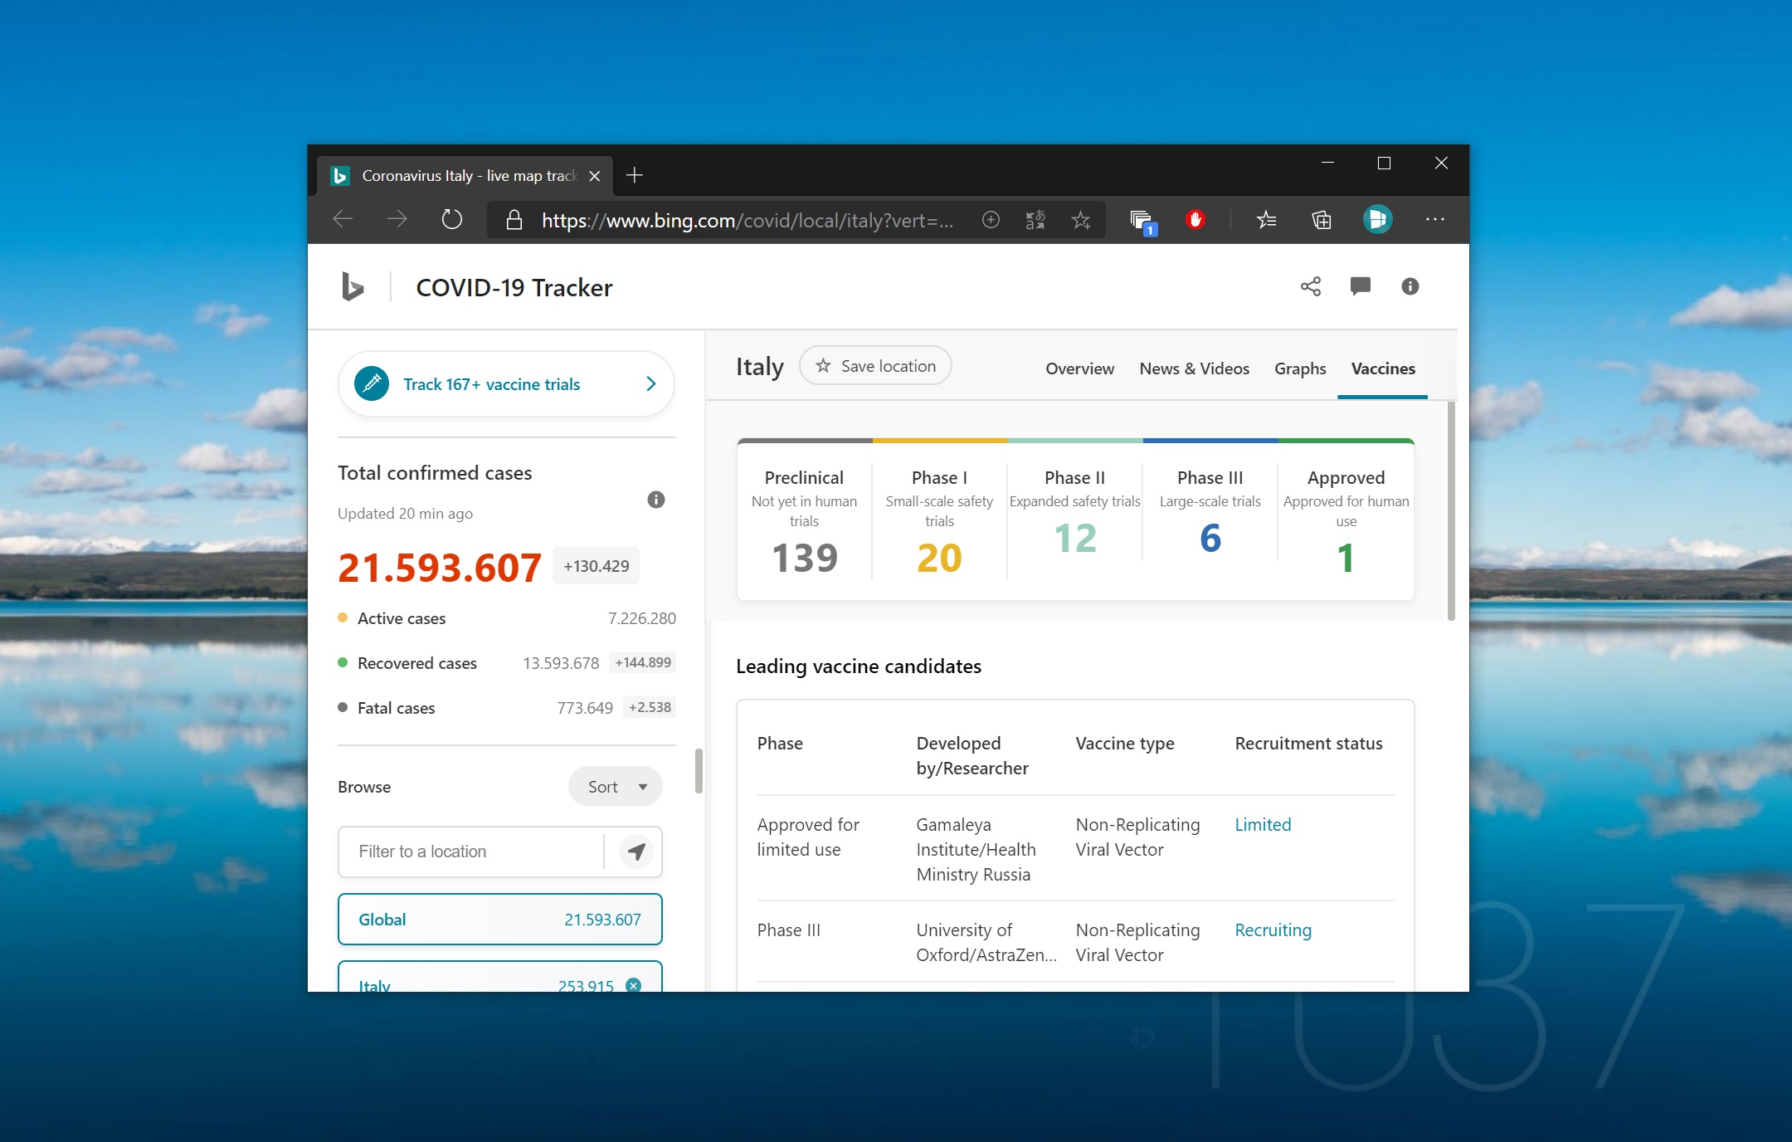The height and width of the screenshot is (1142, 1792).
Task: Click the Phase I count 20
Action: 939,558
